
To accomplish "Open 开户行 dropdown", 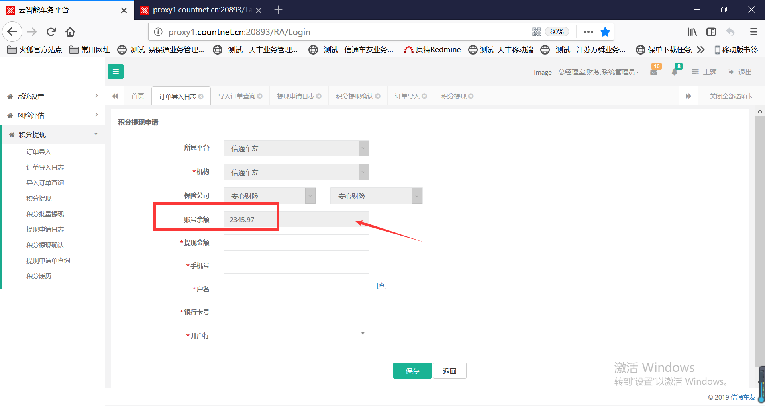I will [x=296, y=335].
